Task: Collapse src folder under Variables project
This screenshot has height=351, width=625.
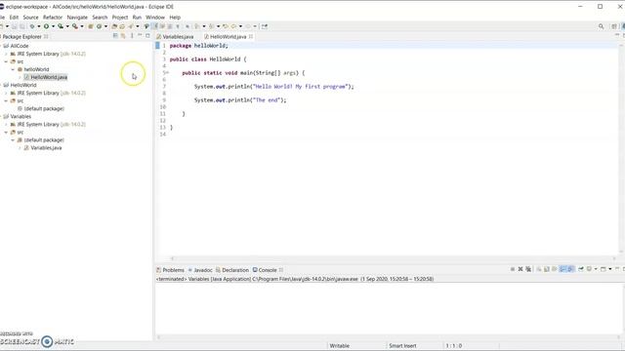Action: 6,133
